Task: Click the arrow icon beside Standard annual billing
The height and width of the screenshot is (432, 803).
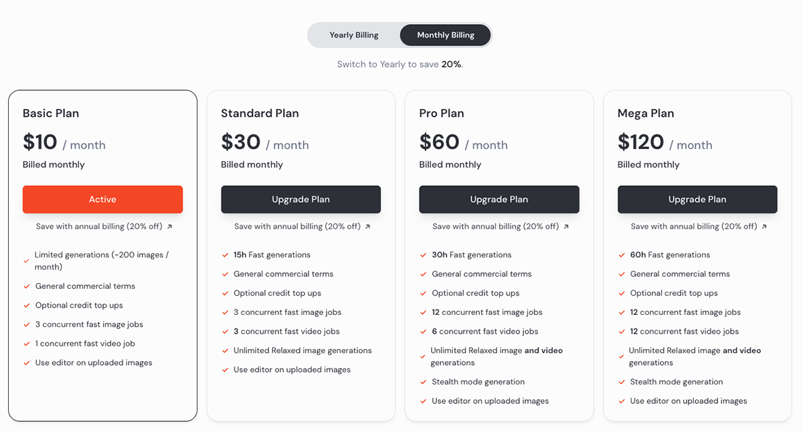Action: coord(368,227)
